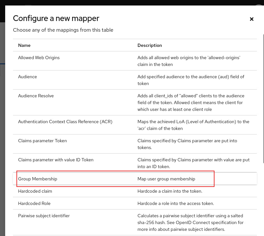Click 'Map user group membership' description

click(166, 179)
